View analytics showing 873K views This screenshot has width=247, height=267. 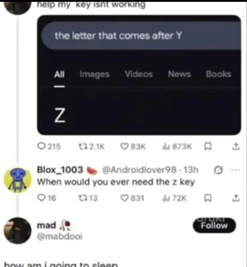(177, 146)
